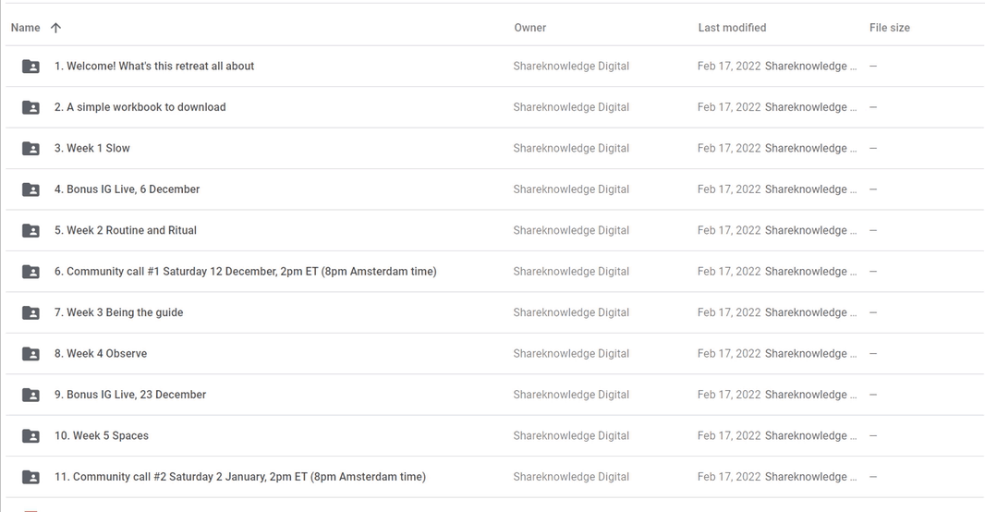Click the Owner column header
Viewport: 985px width, 512px height.
pos(529,28)
